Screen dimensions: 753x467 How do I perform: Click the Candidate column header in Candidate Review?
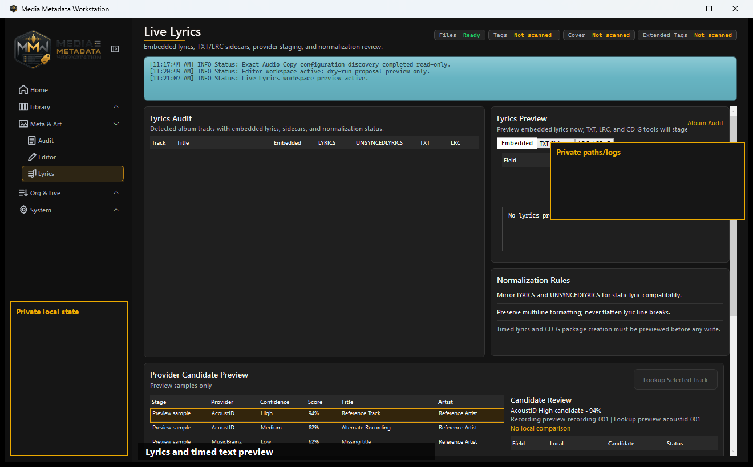pos(621,443)
